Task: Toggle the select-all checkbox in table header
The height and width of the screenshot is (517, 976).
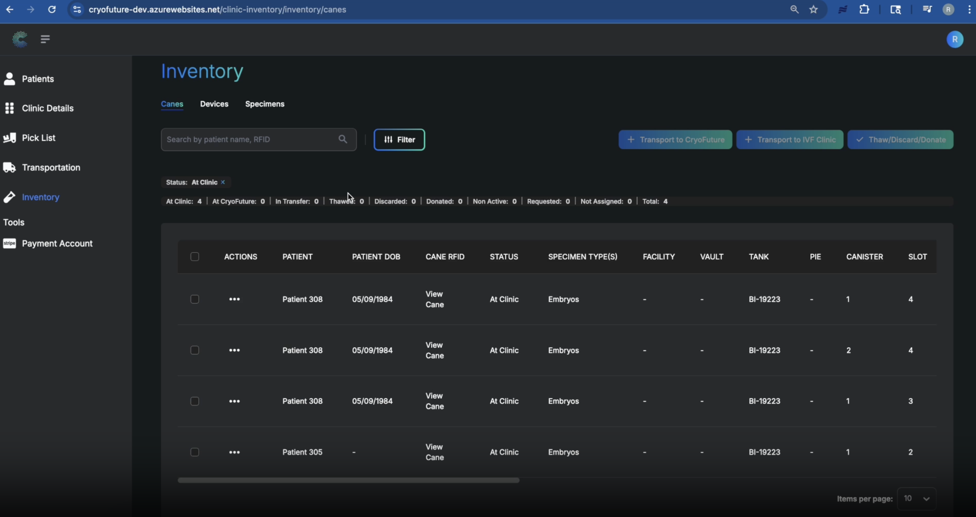Action: (194, 257)
